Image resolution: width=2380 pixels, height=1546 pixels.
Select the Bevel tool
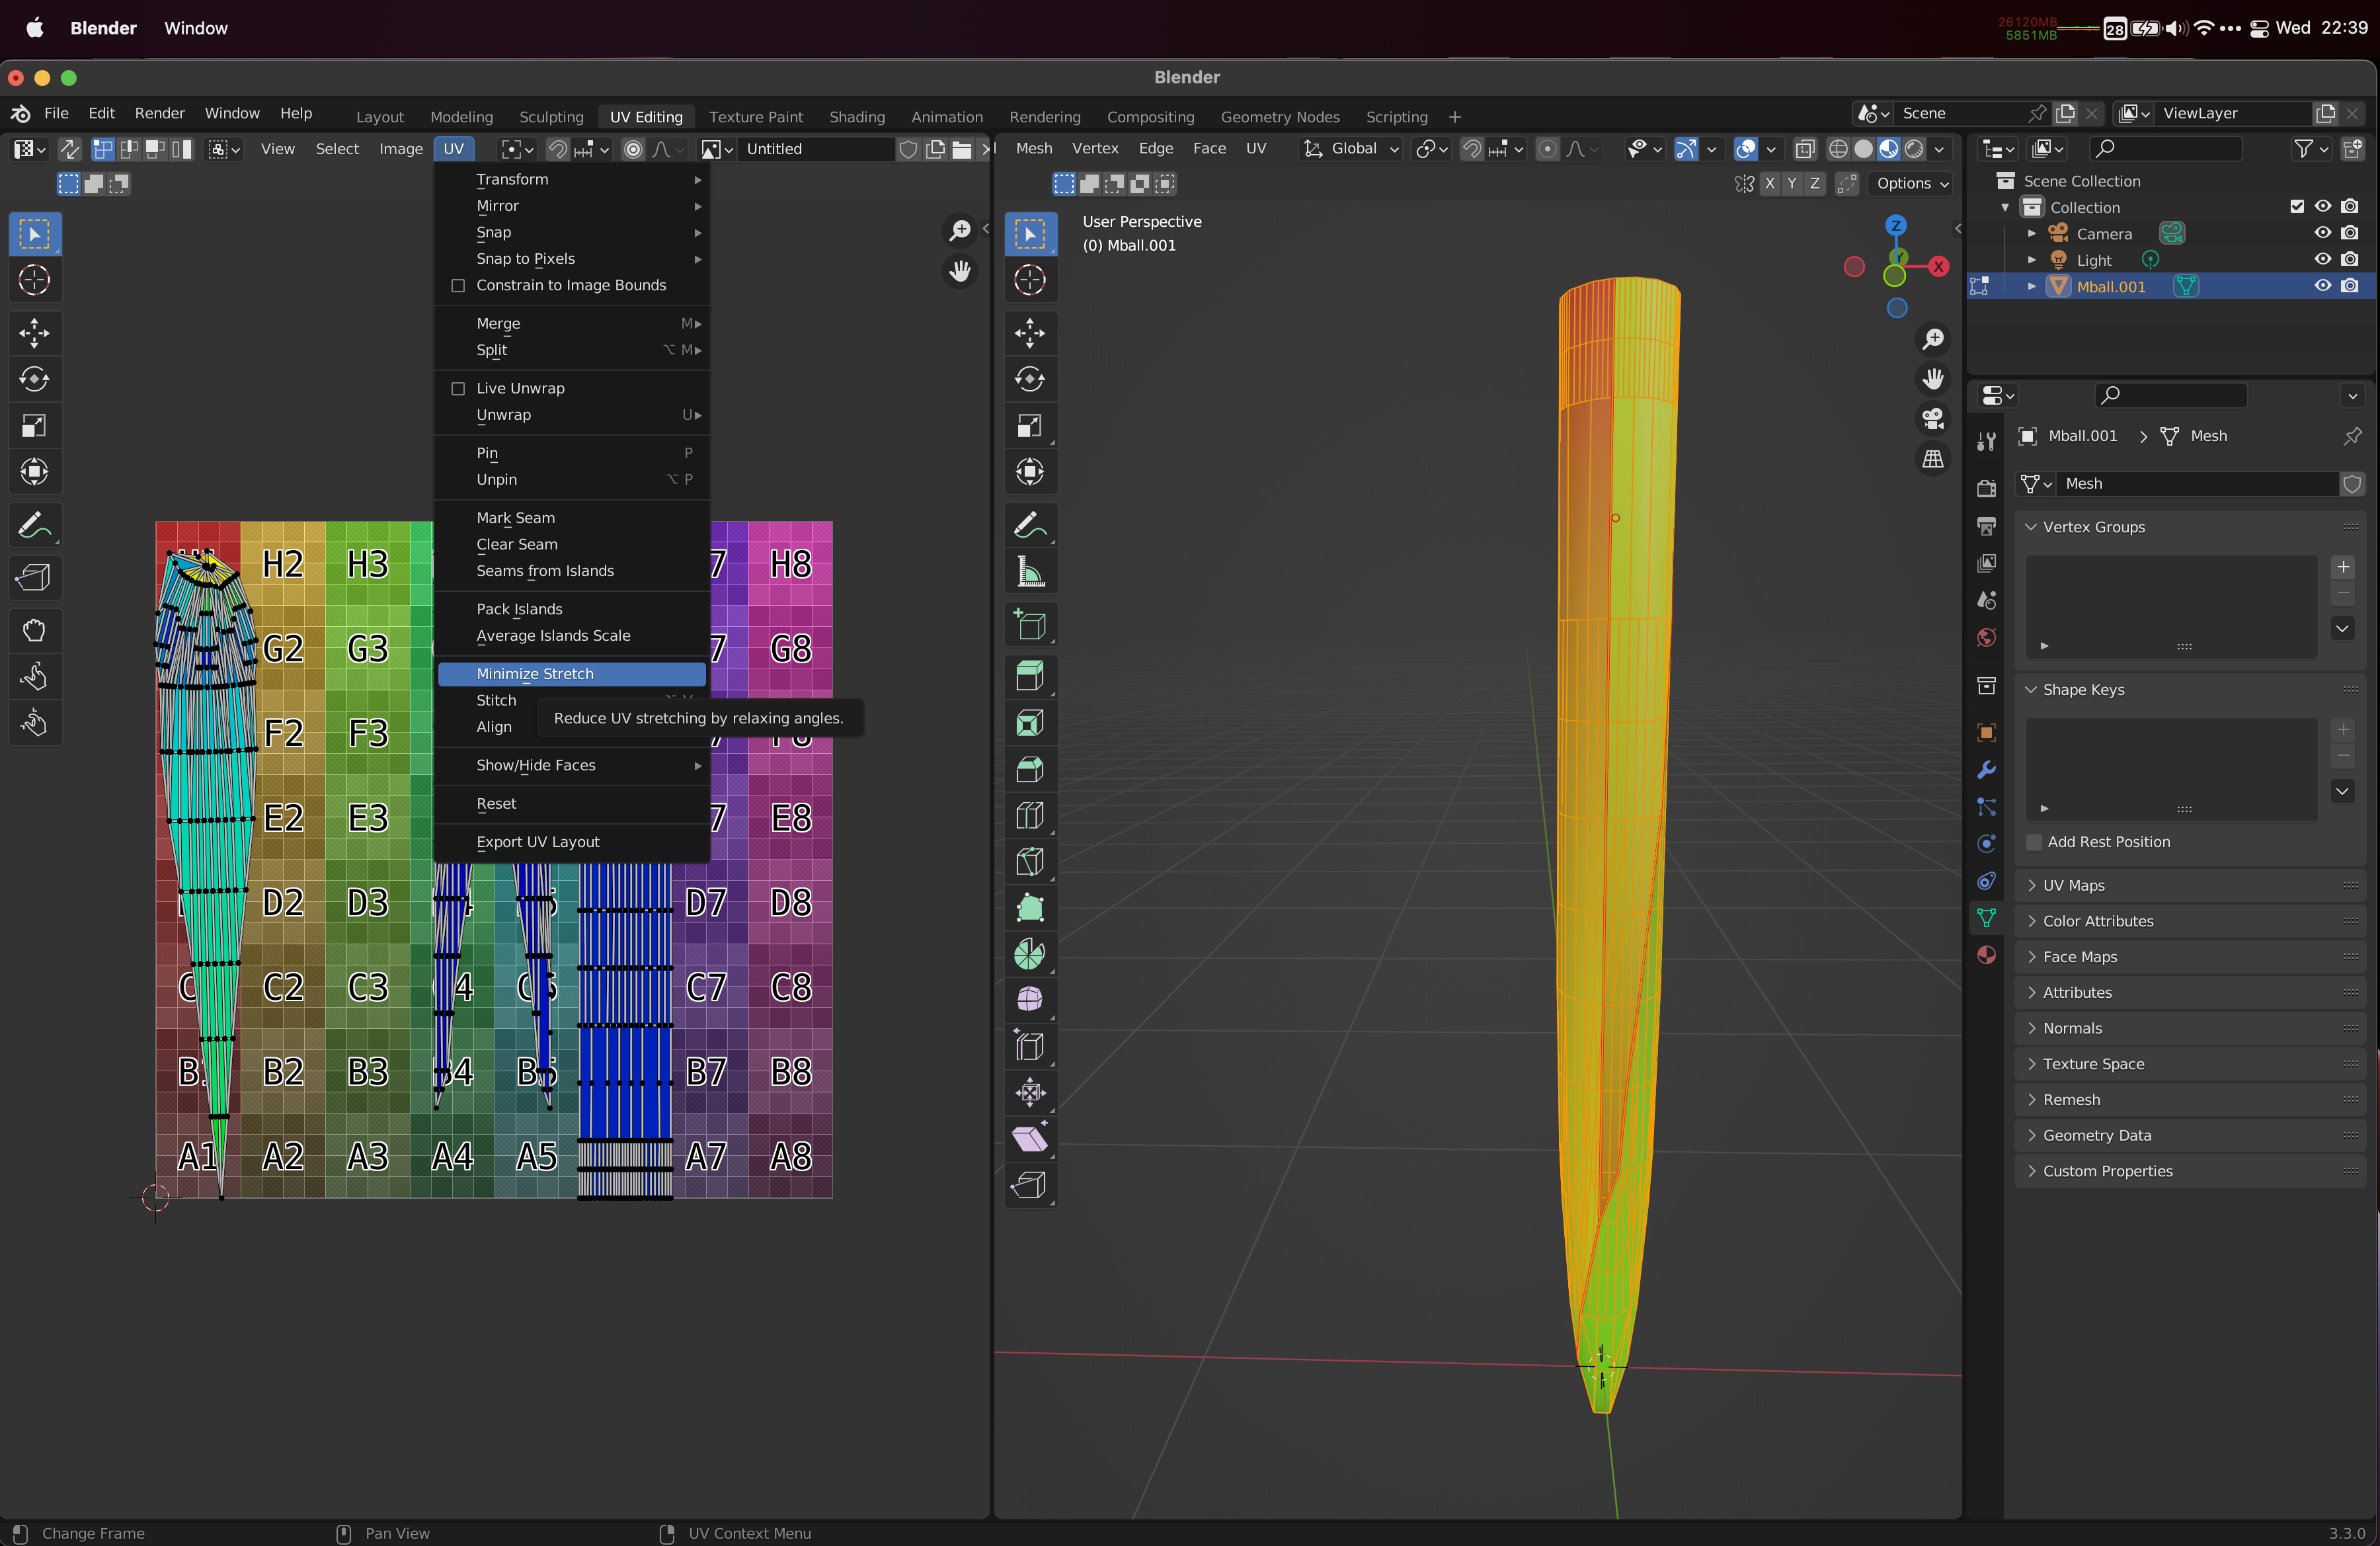(1030, 770)
